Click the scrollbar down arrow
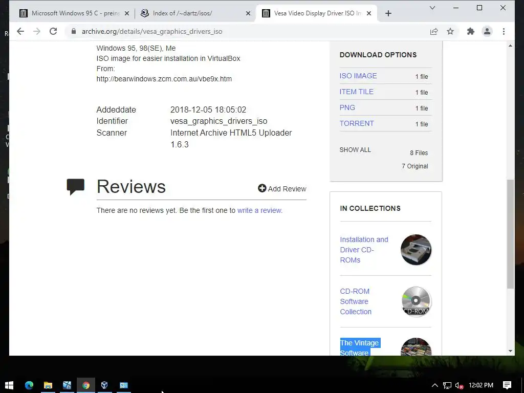The height and width of the screenshot is (393, 524). click(510, 351)
